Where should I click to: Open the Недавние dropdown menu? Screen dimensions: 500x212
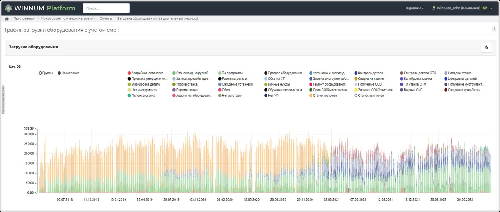[x=414, y=8]
